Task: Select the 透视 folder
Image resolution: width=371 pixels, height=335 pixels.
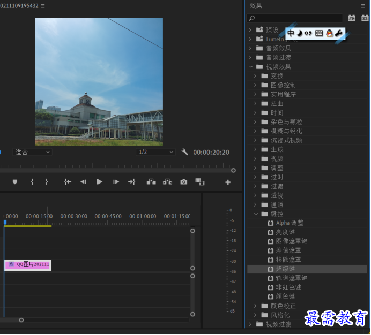Action: (x=277, y=196)
